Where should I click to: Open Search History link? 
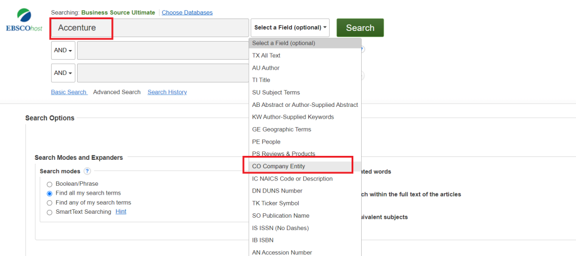point(167,92)
